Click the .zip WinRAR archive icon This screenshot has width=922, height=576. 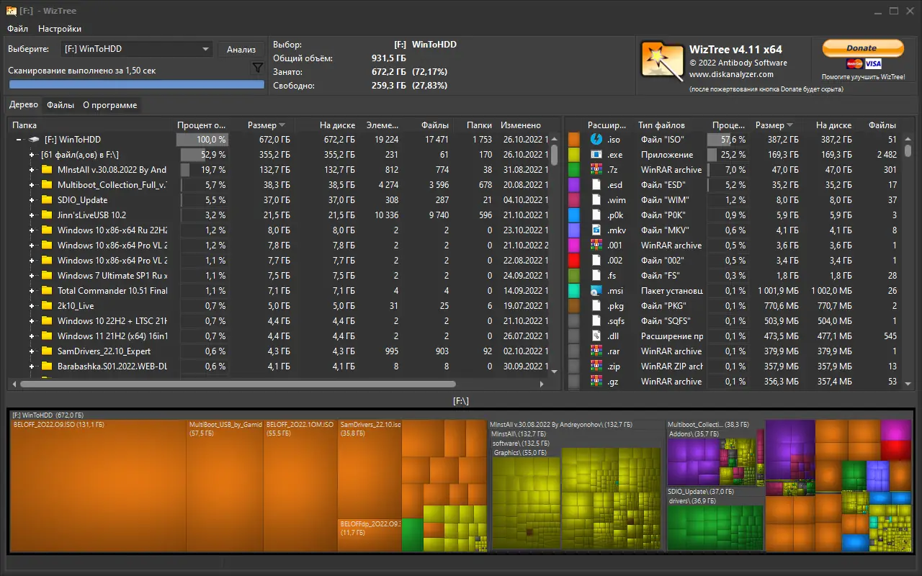click(596, 366)
